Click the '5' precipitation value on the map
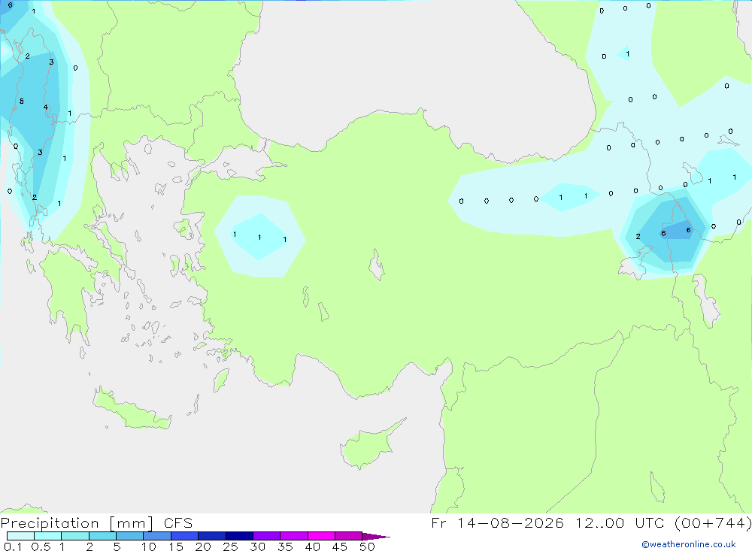The height and width of the screenshot is (551, 752). coord(22,101)
